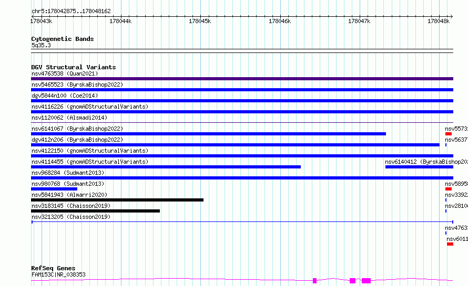
Task: Select the 5q35.3 band label
Action: click(x=41, y=45)
